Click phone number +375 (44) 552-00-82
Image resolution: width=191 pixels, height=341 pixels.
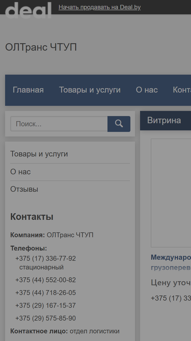(x=46, y=280)
